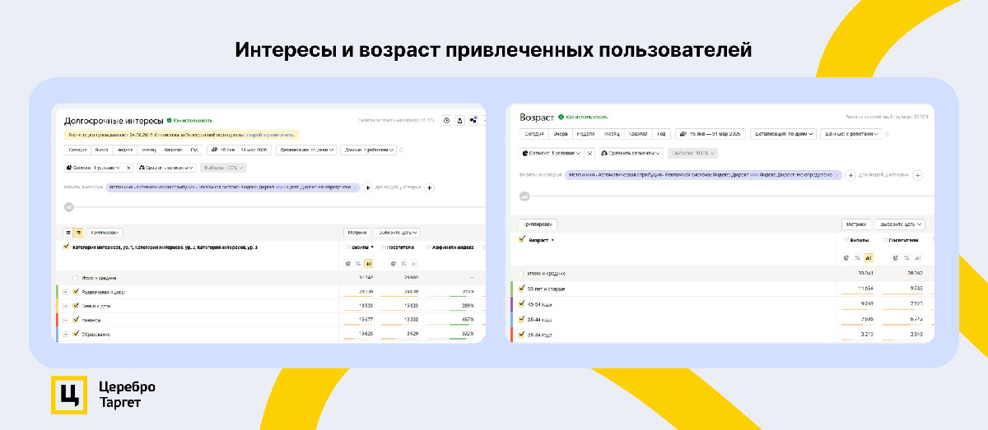This screenshot has height=430, width=988.
Task: Remove the segment with the X in the Возраст report
Action: [590, 153]
